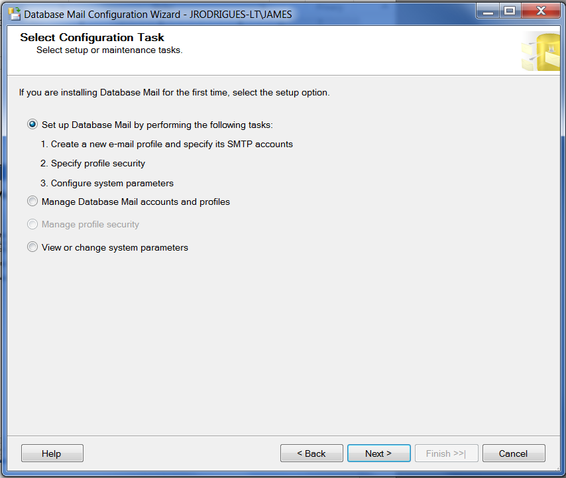
Task: Select the 'Manage profile security' radio button
Action: click(32, 224)
